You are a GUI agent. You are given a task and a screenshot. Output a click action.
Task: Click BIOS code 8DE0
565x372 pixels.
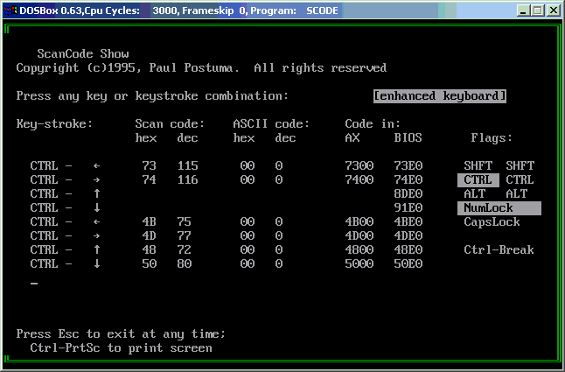(408, 194)
